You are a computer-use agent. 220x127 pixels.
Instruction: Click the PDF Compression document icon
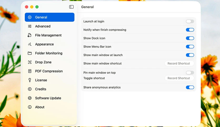[x=29, y=71]
